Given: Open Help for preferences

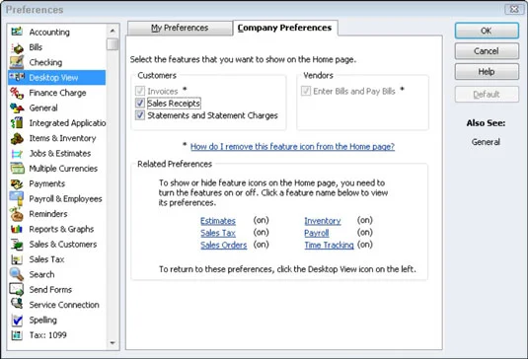Looking at the screenshot, I should [x=487, y=72].
